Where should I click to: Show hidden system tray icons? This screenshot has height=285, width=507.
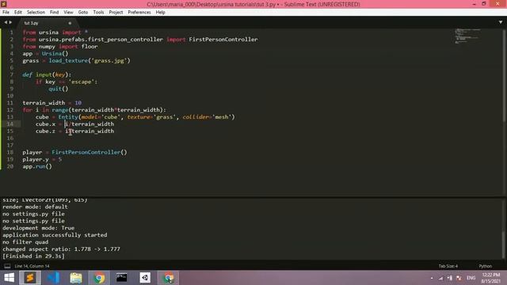click(432, 278)
